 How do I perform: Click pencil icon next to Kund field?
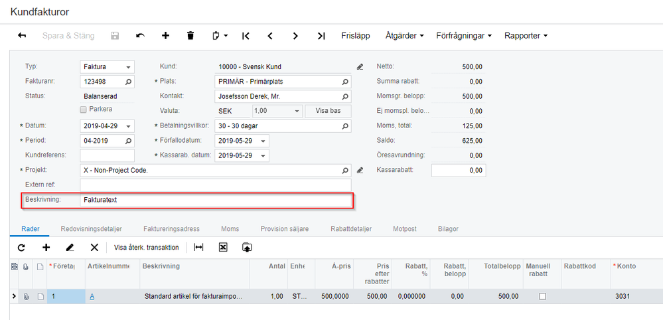coord(360,67)
